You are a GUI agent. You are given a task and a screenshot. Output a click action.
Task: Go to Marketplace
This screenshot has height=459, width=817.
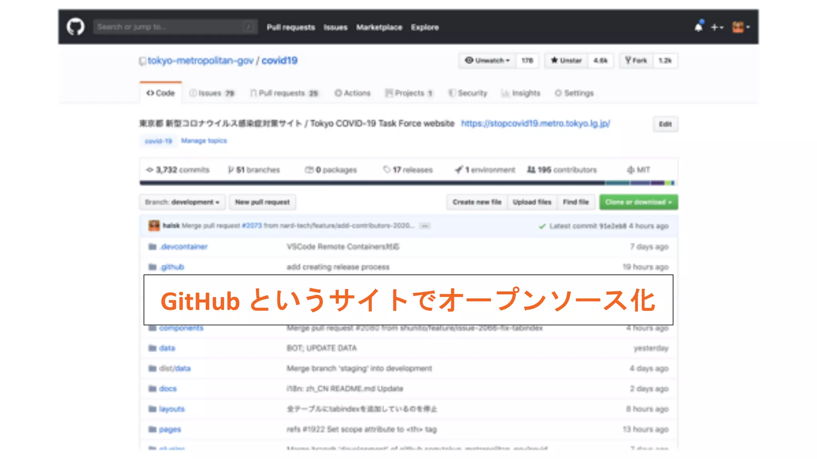pos(379,27)
